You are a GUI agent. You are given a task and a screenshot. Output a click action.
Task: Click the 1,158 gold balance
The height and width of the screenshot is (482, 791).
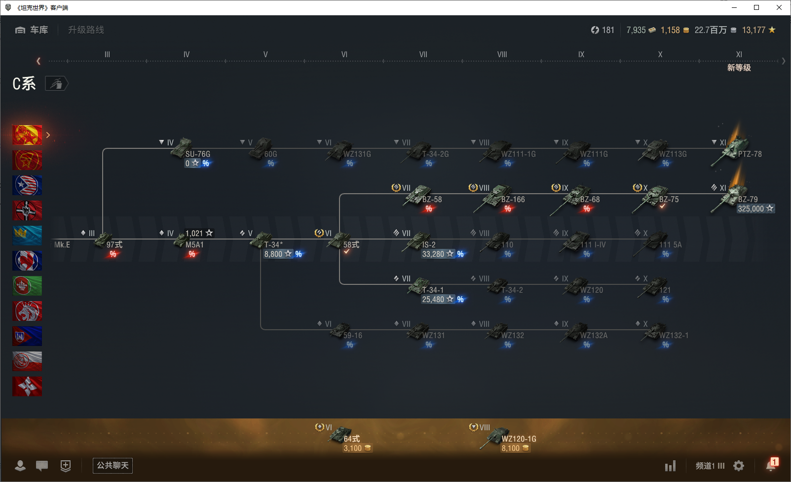[675, 30]
